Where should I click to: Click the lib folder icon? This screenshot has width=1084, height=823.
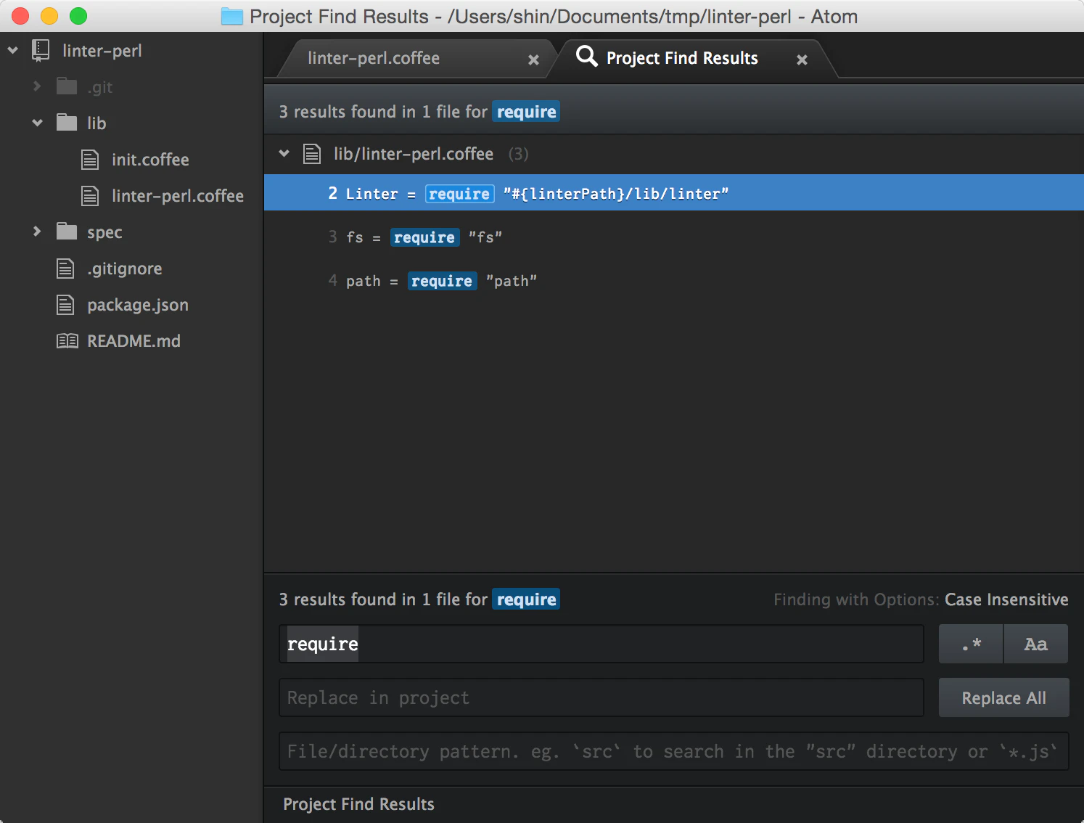67,123
